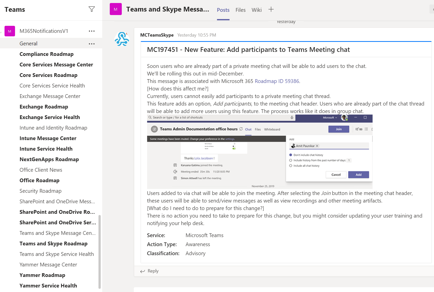Click the plus icon to add a tab
Image resolution: width=434 pixels, height=292 pixels.
[271, 9]
